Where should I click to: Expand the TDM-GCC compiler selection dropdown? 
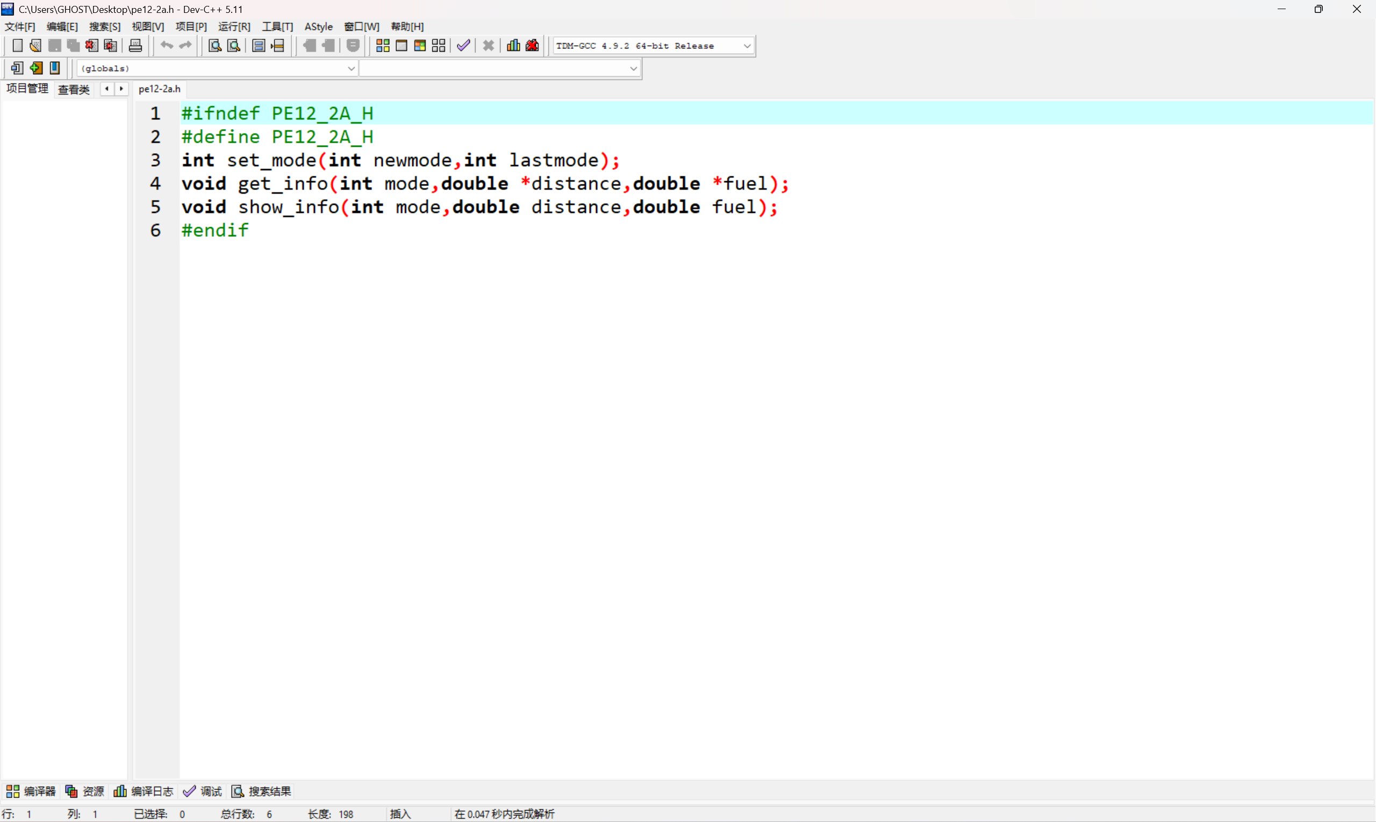[x=747, y=46]
